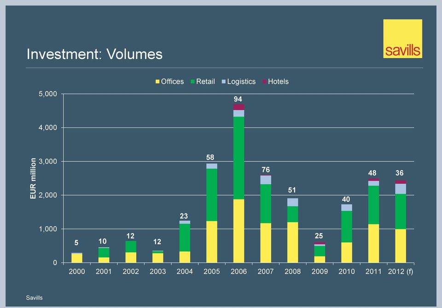Click the '2010' year label
The width and height of the screenshot is (442, 308).
346,271
